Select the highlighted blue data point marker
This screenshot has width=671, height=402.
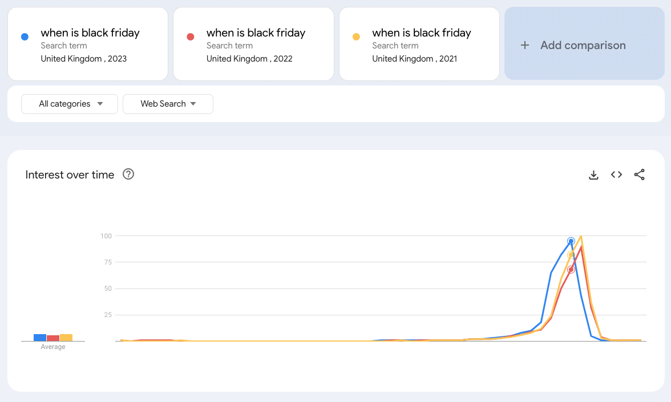click(571, 241)
